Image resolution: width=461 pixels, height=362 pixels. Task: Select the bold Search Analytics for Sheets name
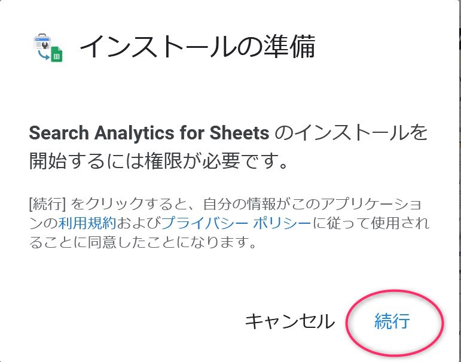149,133
